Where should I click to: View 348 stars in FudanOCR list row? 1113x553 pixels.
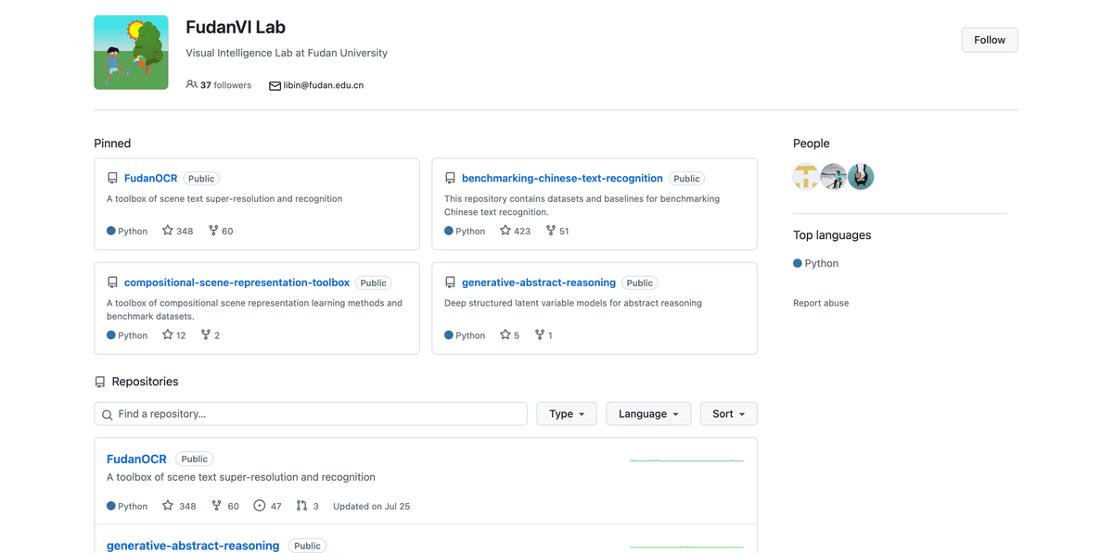179,506
